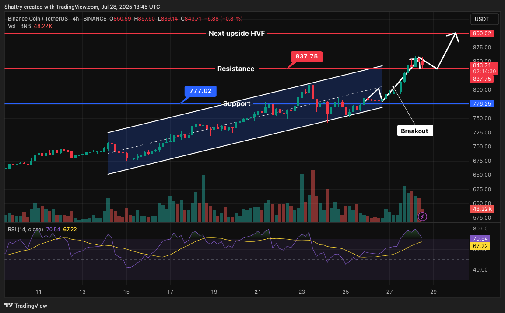Click the 700.00 price scale label

(x=482, y=147)
